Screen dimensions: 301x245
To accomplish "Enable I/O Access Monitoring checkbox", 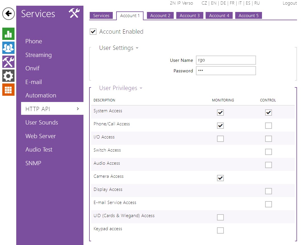I will click(220, 139).
